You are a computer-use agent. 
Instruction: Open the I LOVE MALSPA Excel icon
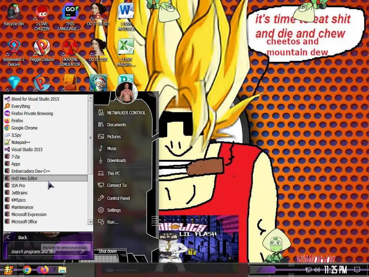coord(126,53)
